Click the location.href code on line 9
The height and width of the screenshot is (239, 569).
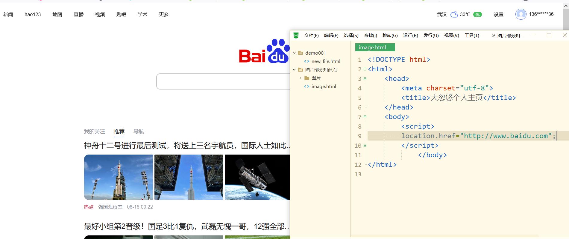pyautogui.click(x=478, y=136)
